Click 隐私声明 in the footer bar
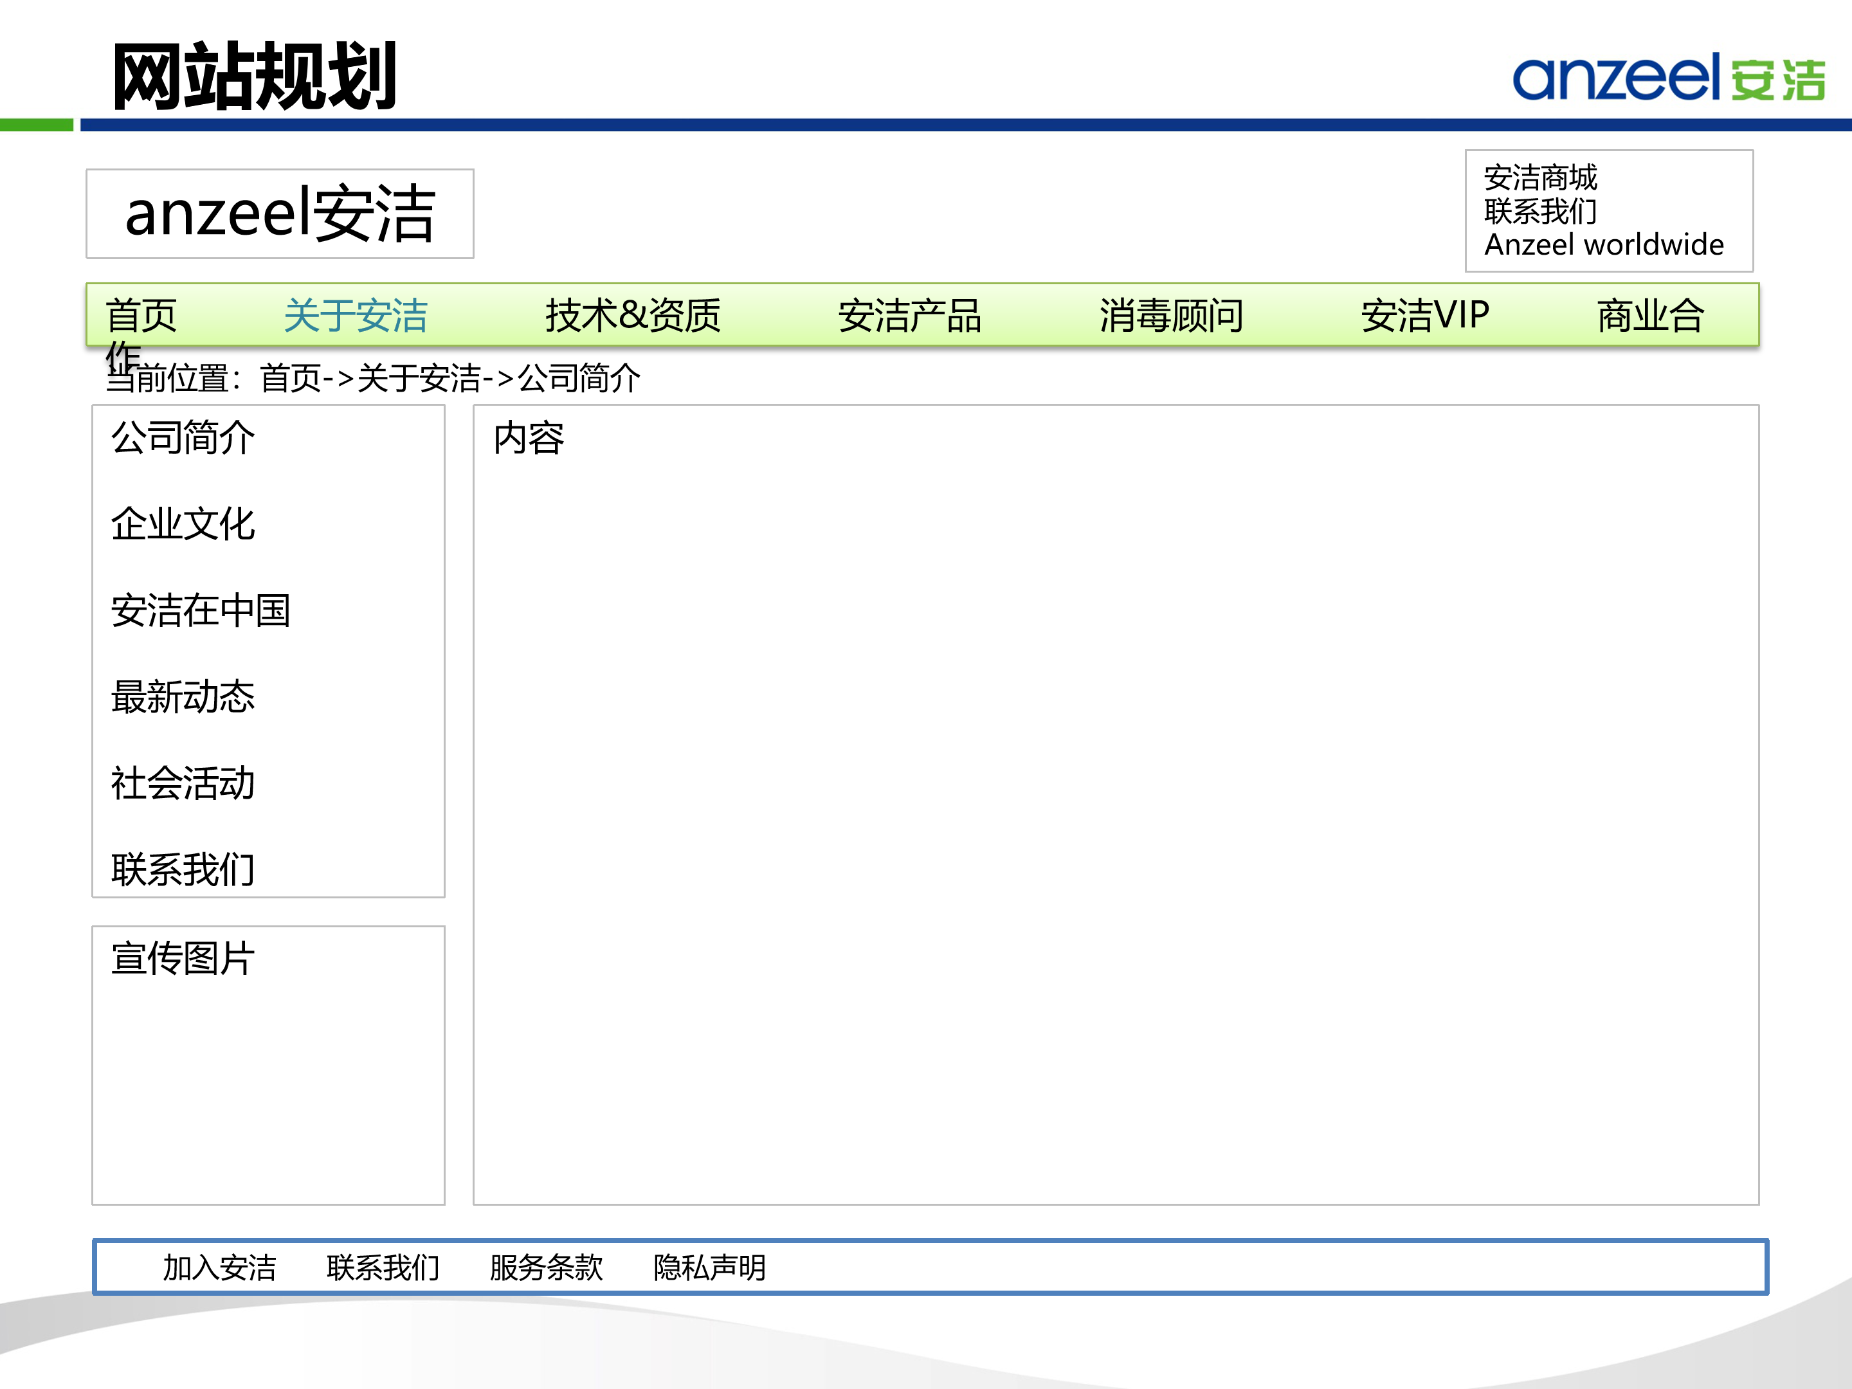 [x=711, y=1269]
